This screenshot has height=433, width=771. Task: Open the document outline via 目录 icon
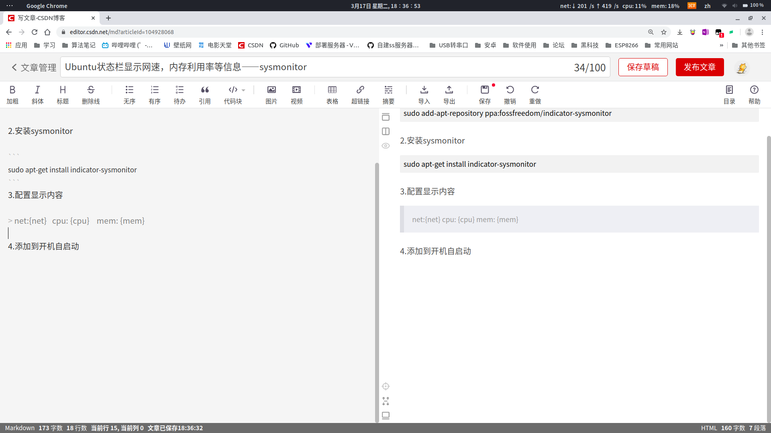pyautogui.click(x=729, y=94)
